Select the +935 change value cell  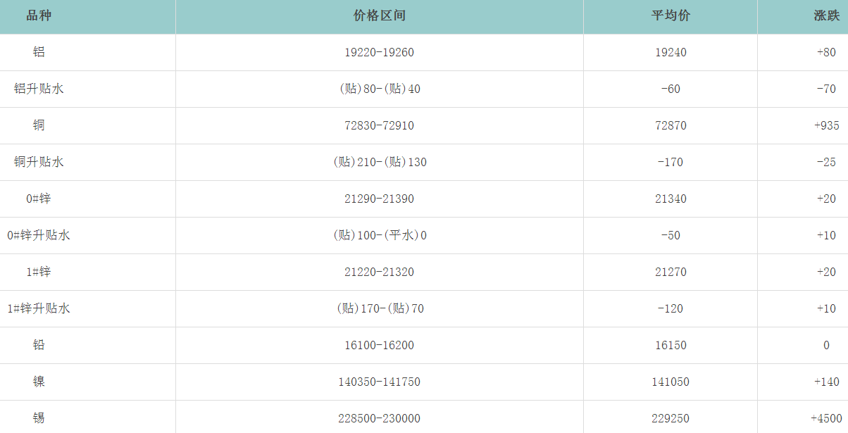click(x=826, y=125)
